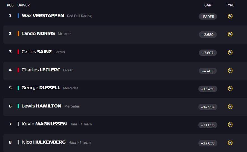Click Magnussen's medium tyre icon
The height and width of the screenshot is (152, 247).
(230, 125)
